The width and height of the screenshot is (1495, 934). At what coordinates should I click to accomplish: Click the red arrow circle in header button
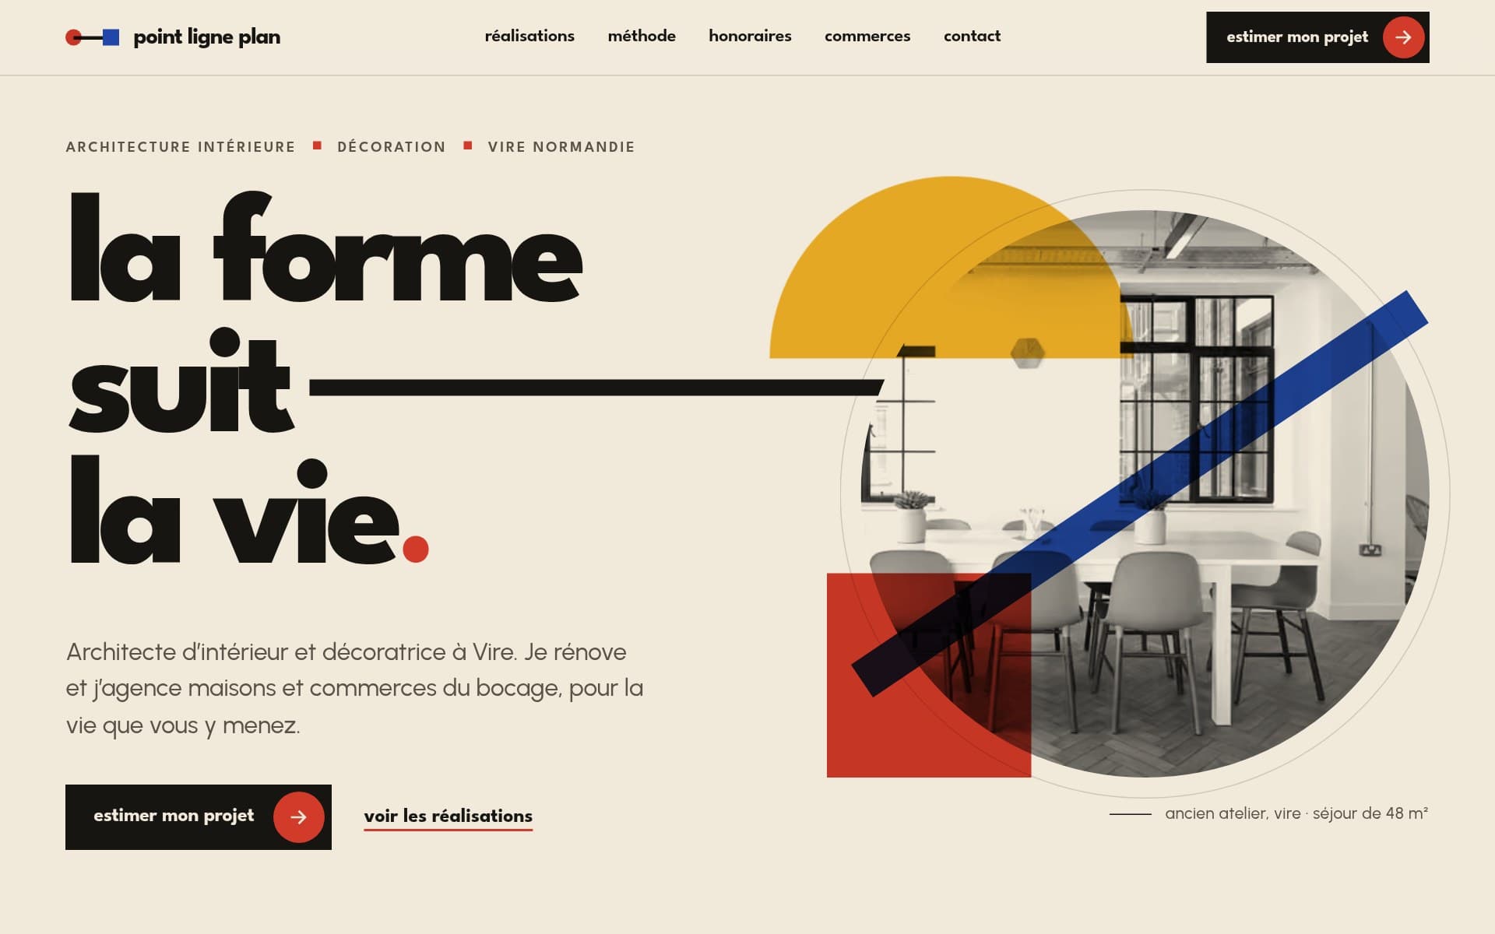pyautogui.click(x=1403, y=37)
